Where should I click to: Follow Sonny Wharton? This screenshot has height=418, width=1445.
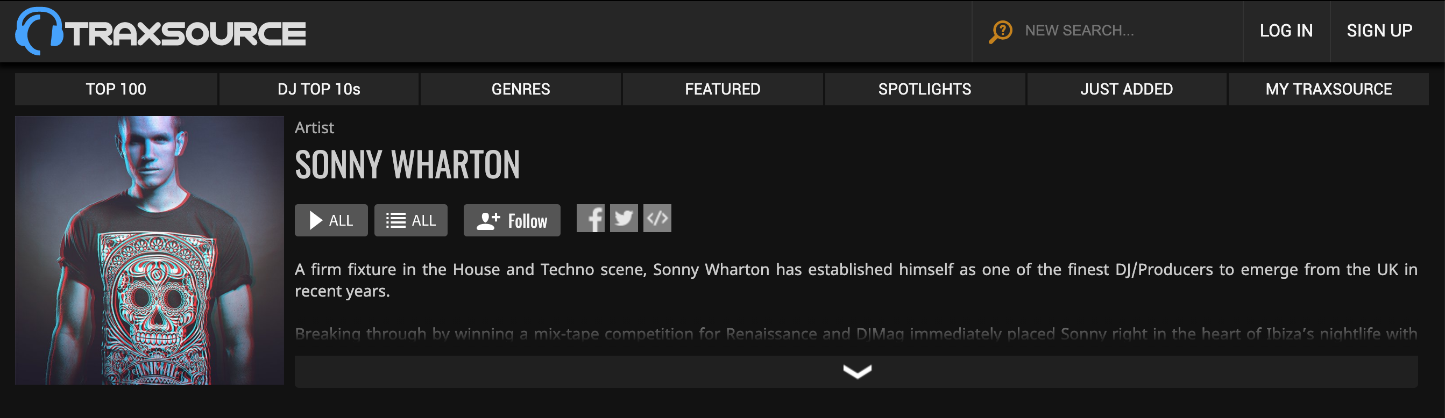[x=512, y=221]
